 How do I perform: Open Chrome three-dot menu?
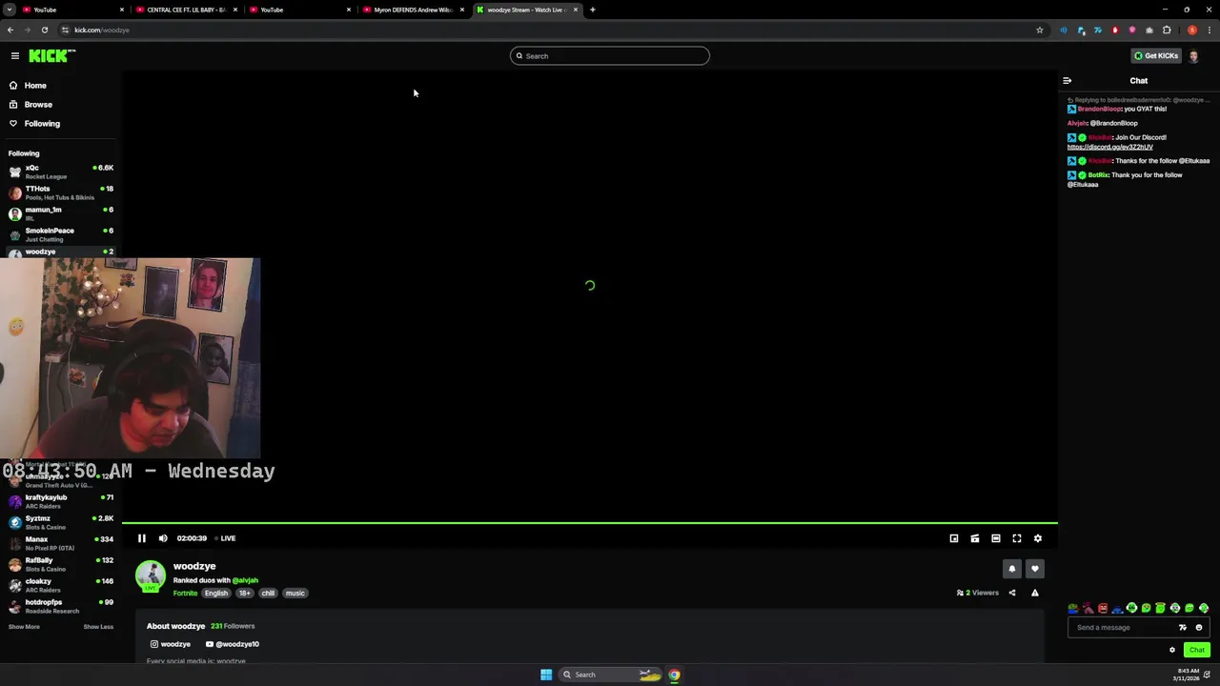(x=1210, y=30)
